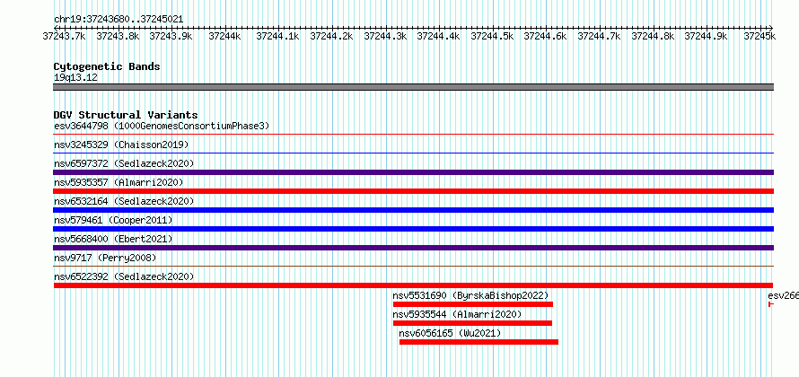This screenshot has width=799, height=377.
Task: Click the 37244.4k ruler tick label
Action: pyautogui.click(x=438, y=36)
